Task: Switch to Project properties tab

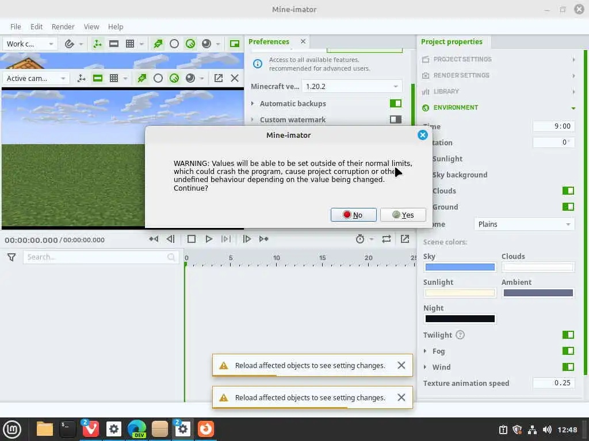Action: (x=452, y=41)
